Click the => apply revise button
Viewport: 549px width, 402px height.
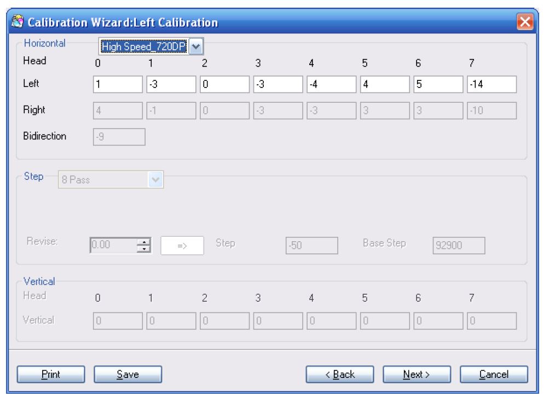(x=182, y=246)
